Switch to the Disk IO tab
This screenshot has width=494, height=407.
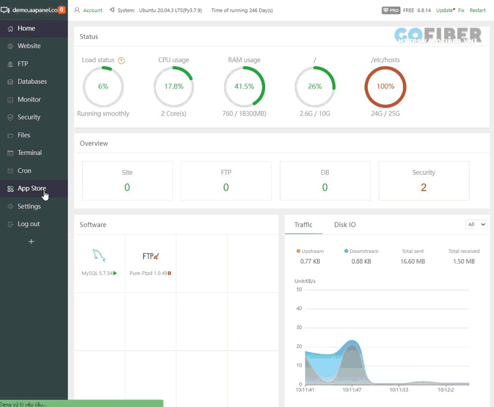345,225
